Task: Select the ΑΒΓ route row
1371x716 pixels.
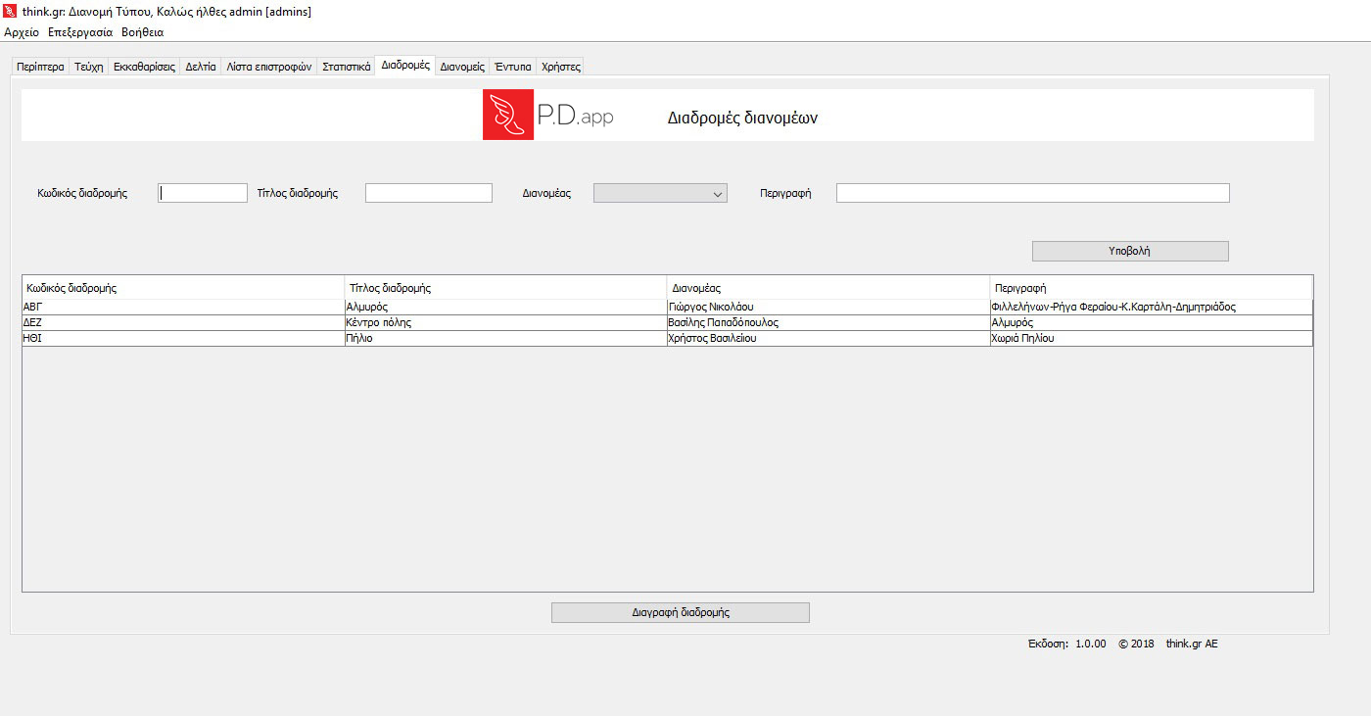Action: coord(182,307)
